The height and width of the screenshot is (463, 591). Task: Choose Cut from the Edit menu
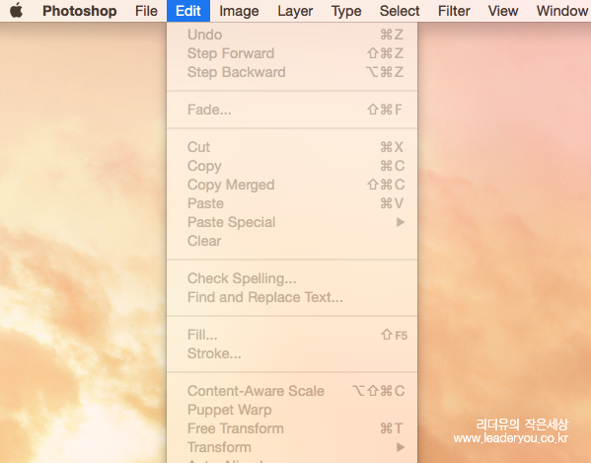[292, 147]
